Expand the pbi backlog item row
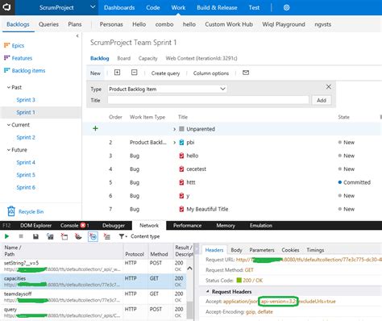Image resolution: width=382 pixels, height=321 pixels. pyautogui.click(x=174, y=142)
